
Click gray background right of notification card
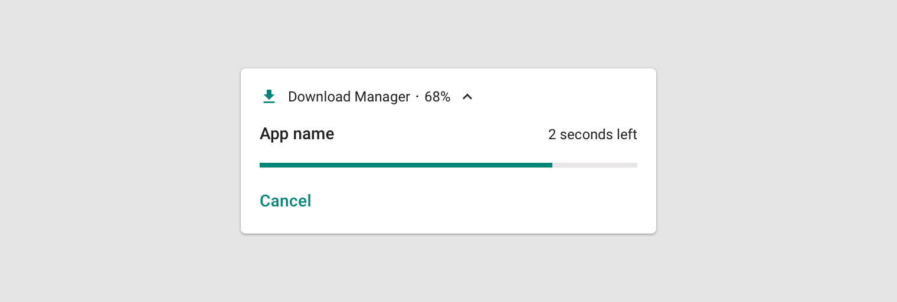[x=773, y=151]
